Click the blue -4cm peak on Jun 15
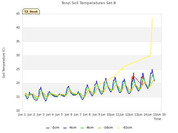This screenshot has height=133, width=178. point(152,69)
